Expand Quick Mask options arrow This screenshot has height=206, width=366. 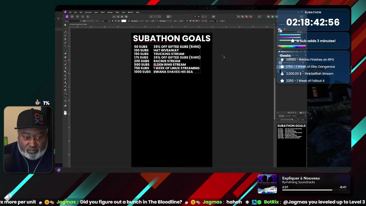[x=171, y=16]
